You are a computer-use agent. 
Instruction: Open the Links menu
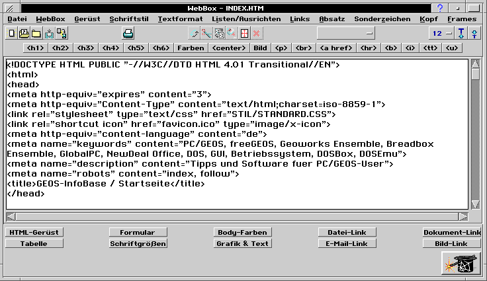tap(300, 19)
